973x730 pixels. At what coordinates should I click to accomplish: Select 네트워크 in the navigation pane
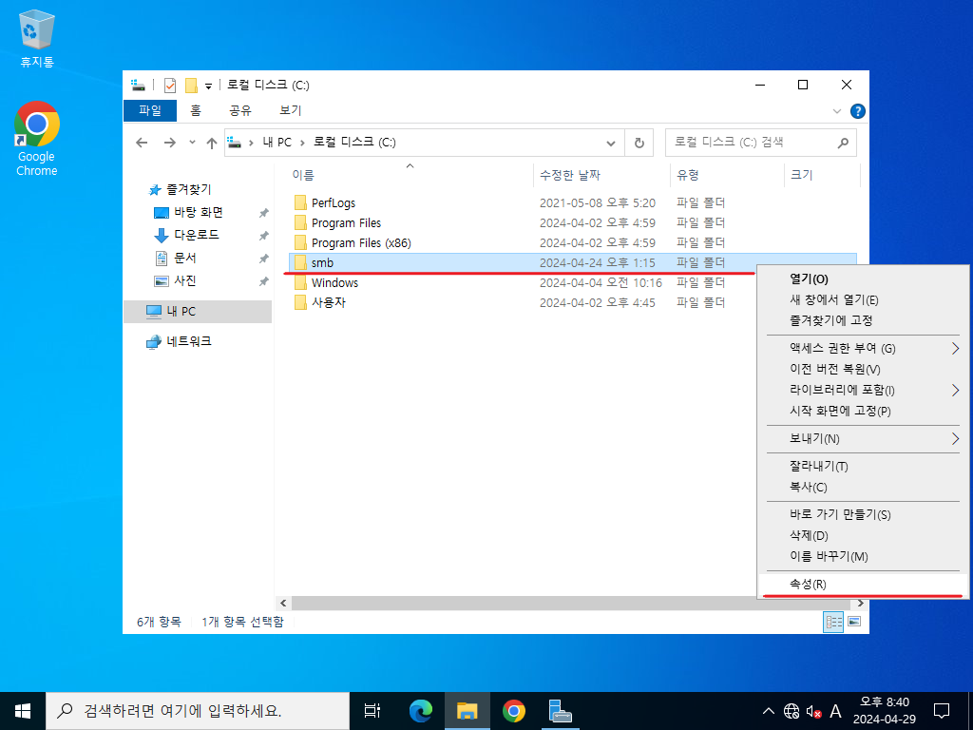189,341
